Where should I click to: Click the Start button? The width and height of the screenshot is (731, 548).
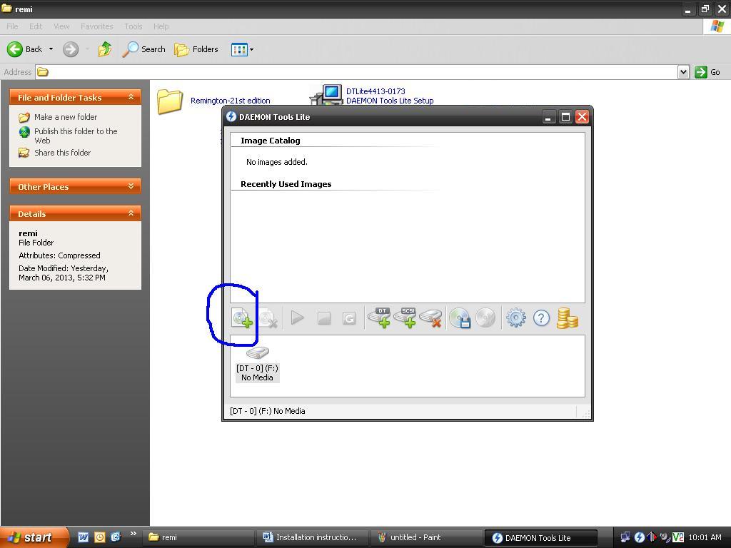(x=34, y=537)
